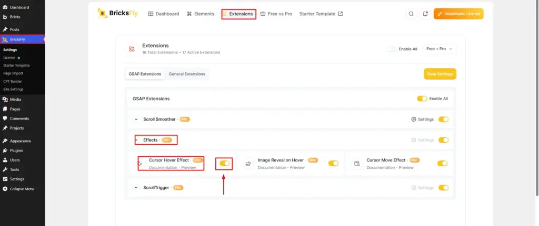Turn off GSAP Extensions Enable All switch
Viewport: 539px width, 226px height.
(422, 99)
